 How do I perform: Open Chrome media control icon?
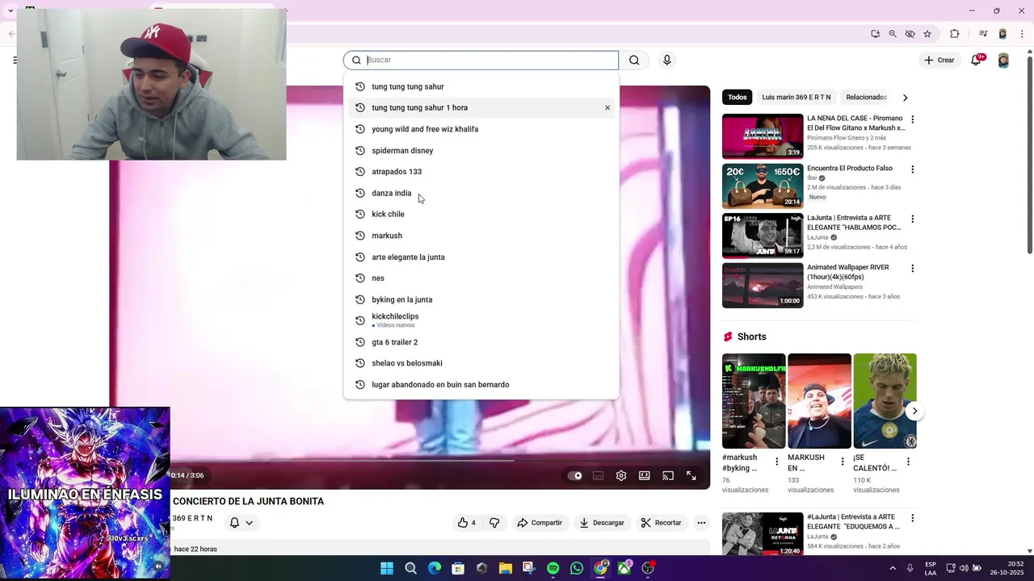coord(983,34)
